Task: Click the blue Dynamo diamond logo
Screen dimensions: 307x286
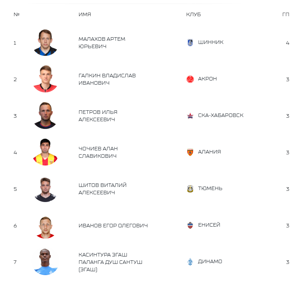Action: [x=190, y=262]
